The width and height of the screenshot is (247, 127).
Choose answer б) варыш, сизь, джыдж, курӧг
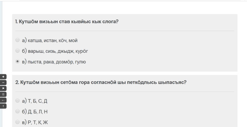(17, 51)
